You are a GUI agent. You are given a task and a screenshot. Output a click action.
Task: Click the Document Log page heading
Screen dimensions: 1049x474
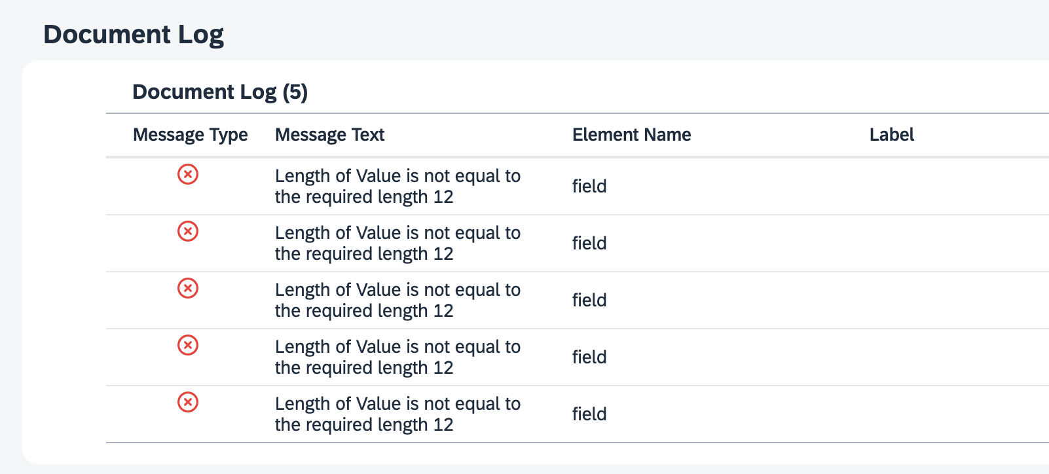pos(134,35)
